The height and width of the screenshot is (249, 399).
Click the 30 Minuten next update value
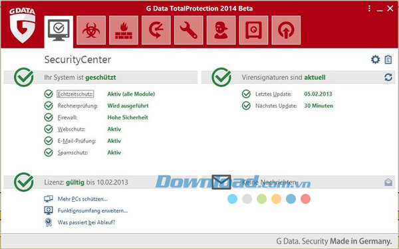click(319, 106)
